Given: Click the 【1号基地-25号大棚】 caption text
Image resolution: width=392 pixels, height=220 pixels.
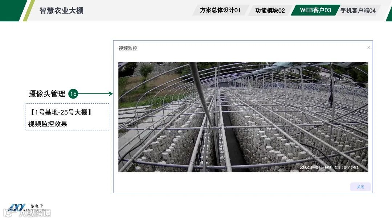Looking at the screenshot, I should [61, 112].
